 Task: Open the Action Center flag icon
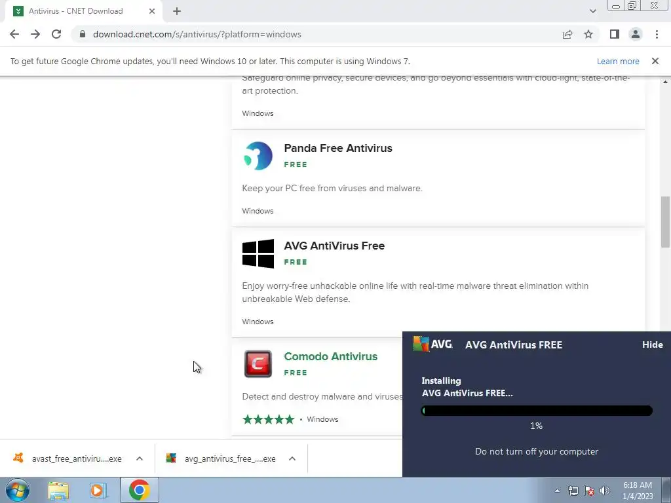pyautogui.click(x=589, y=491)
